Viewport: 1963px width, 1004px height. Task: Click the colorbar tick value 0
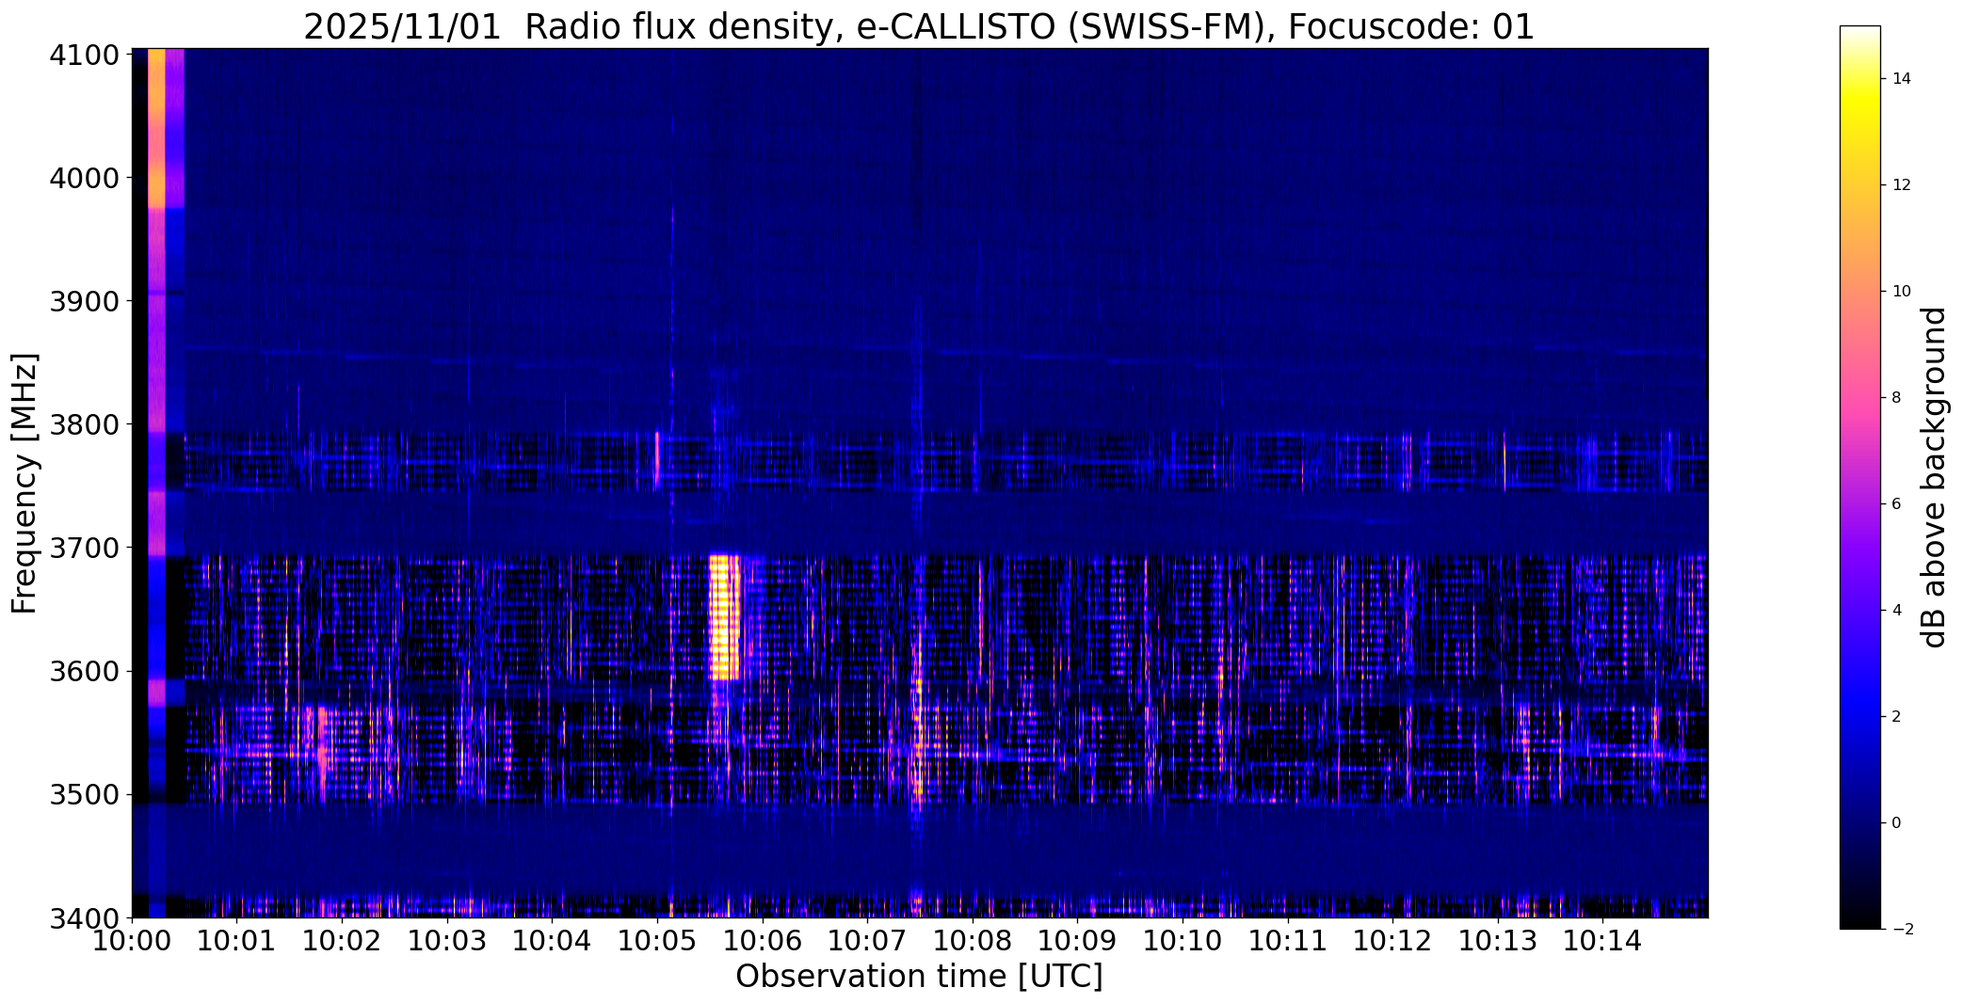coord(1897,823)
